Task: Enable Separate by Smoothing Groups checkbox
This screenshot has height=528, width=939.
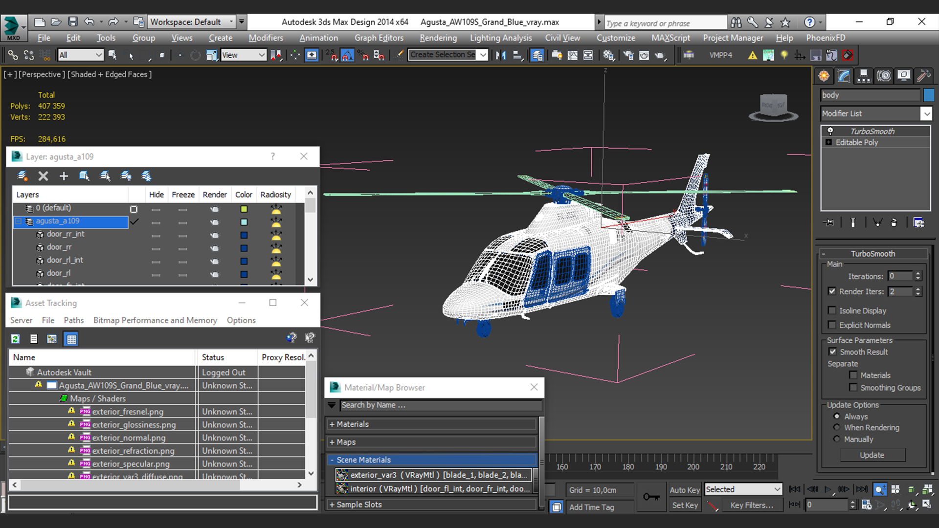Action: pos(853,387)
